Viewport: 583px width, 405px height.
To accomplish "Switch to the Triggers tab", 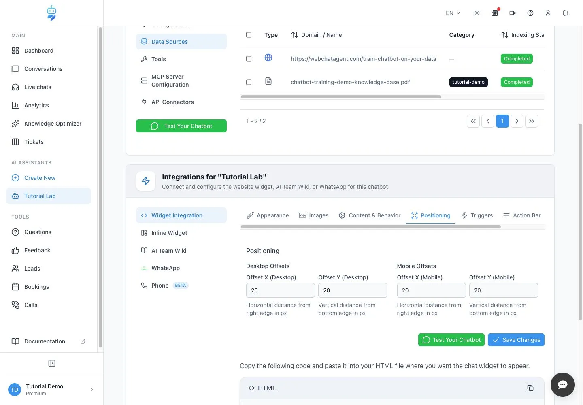I will point(477,215).
